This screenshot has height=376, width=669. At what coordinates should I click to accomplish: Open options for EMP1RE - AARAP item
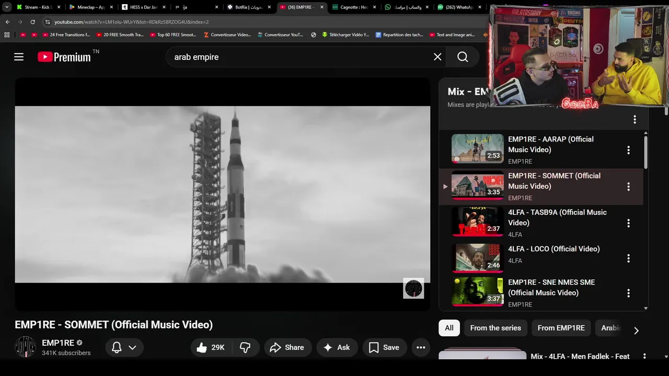pos(628,150)
